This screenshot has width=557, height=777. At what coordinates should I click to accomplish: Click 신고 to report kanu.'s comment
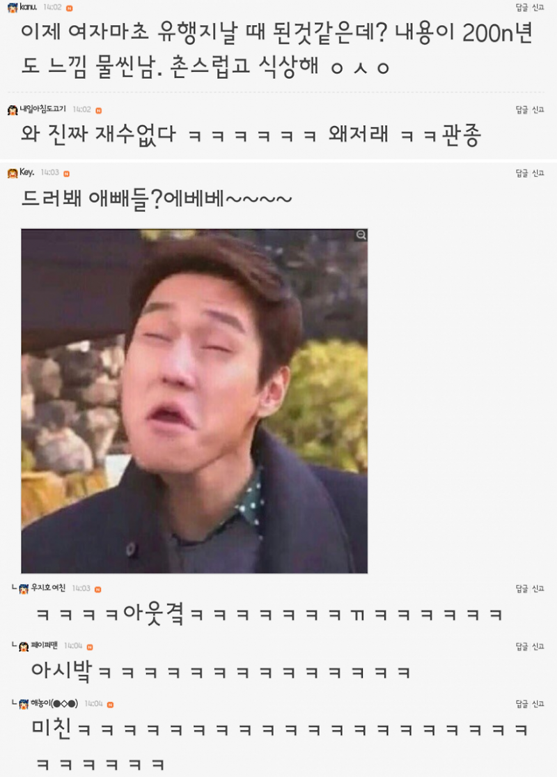click(x=538, y=8)
